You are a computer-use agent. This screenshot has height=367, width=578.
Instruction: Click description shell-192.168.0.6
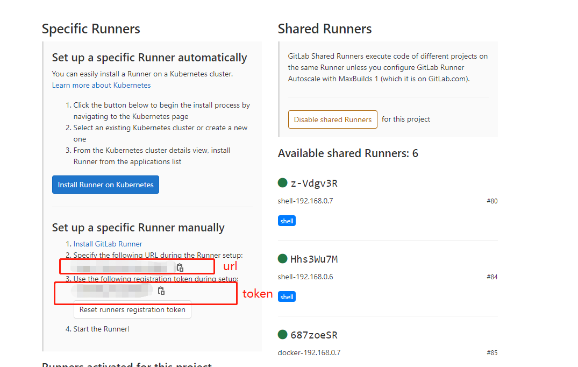coord(305,277)
